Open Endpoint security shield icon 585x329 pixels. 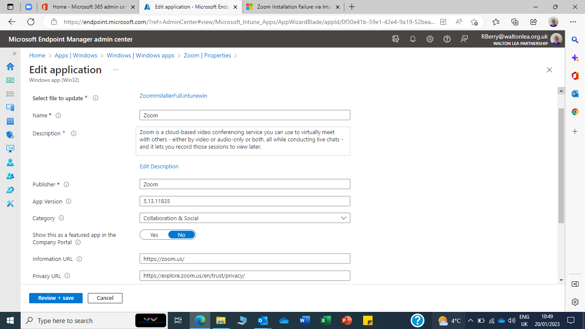pyautogui.click(x=10, y=135)
